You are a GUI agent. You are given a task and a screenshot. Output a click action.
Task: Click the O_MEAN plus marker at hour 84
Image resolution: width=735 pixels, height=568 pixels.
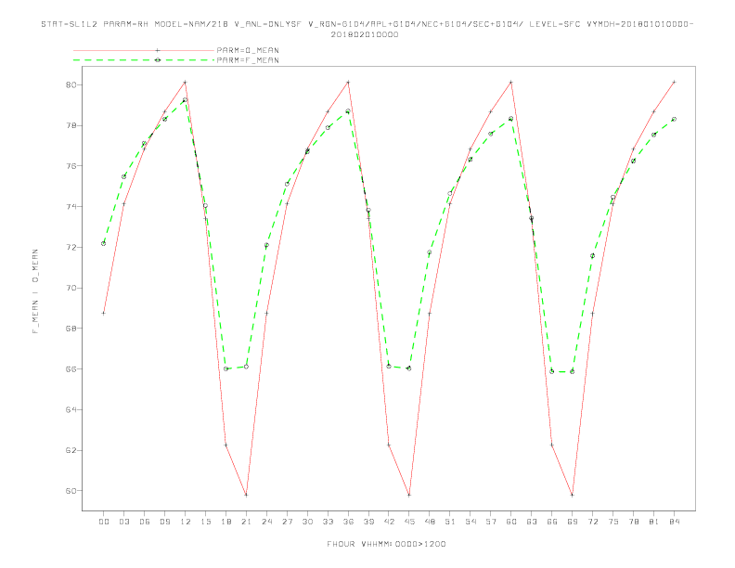(x=674, y=82)
